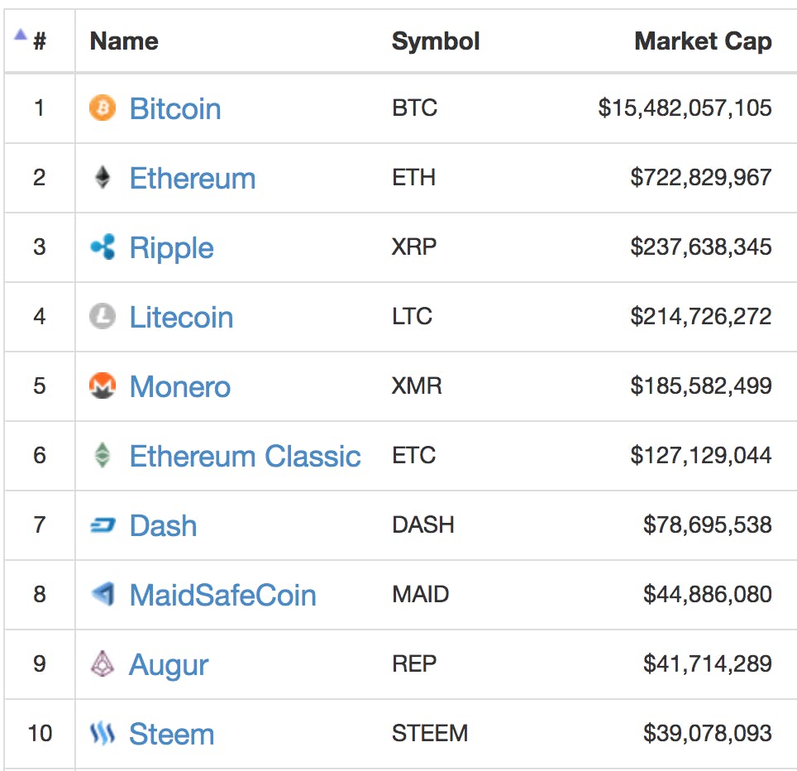Click the Steem logo icon

pos(103,734)
